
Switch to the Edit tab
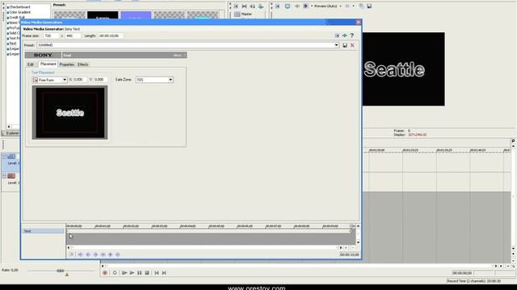coord(31,64)
